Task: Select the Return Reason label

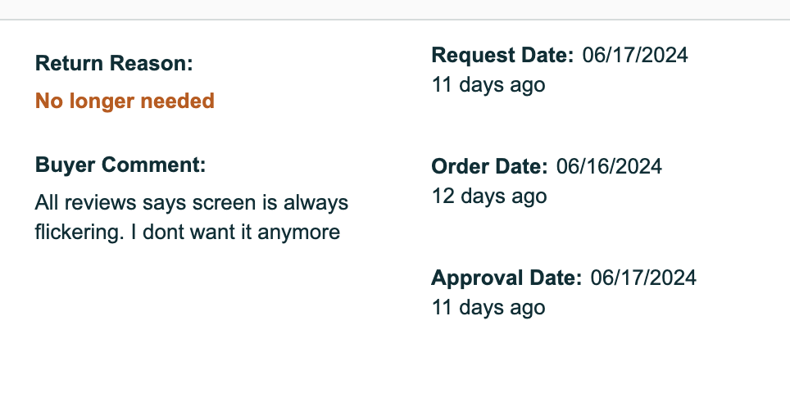Action: [114, 64]
